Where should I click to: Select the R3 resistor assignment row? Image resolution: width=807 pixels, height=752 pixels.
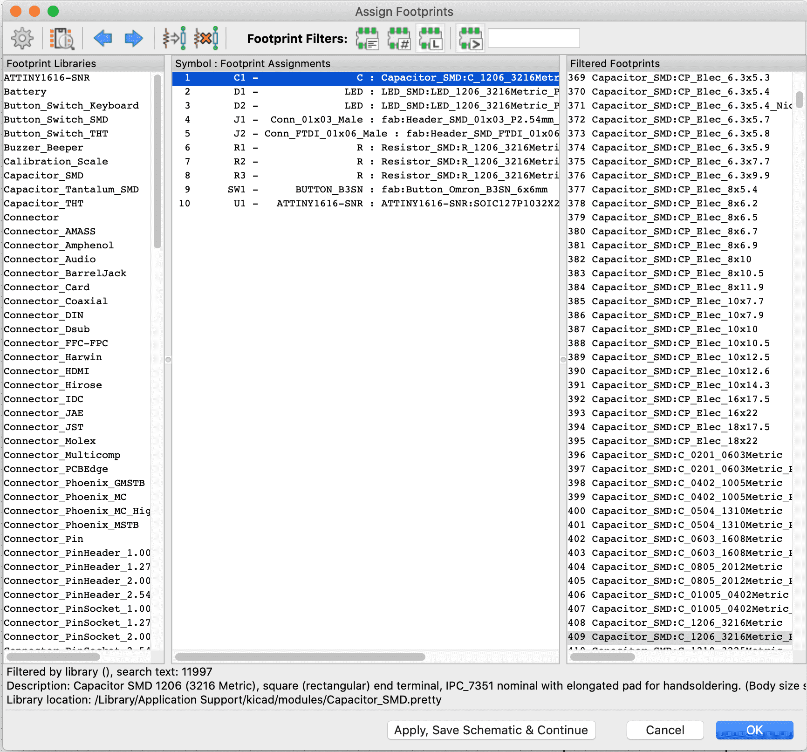pyautogui.click(x=366, y=175)
